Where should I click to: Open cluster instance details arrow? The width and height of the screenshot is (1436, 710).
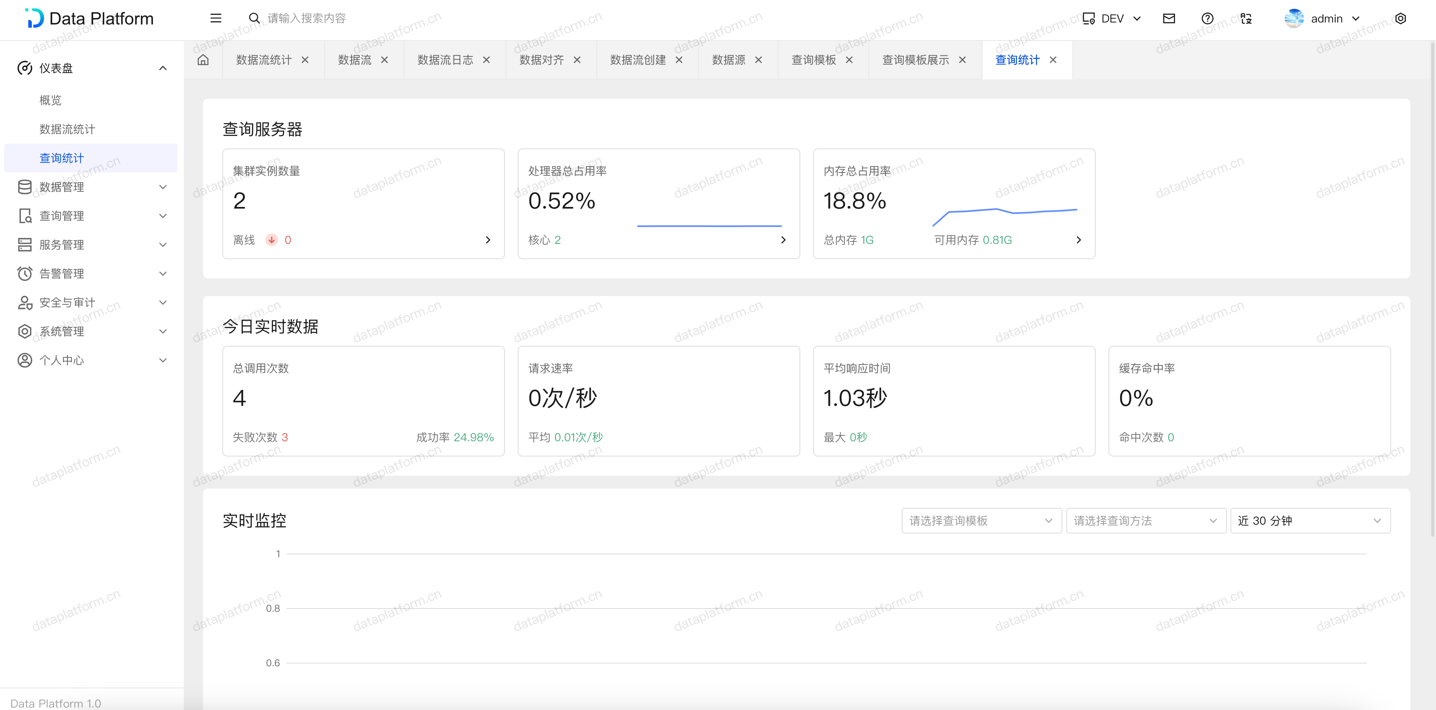488,240
